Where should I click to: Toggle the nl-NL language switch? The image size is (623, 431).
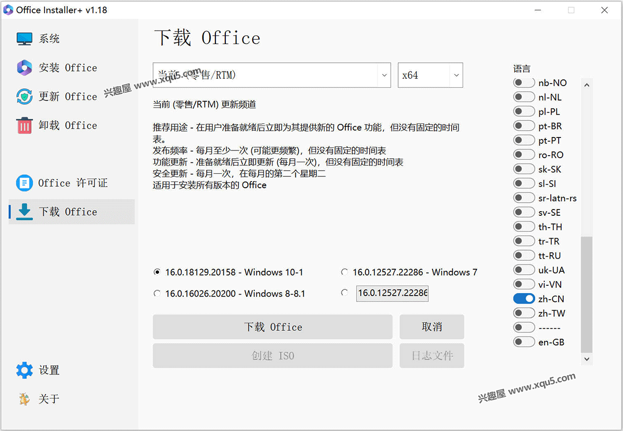[x=524, y=97]
